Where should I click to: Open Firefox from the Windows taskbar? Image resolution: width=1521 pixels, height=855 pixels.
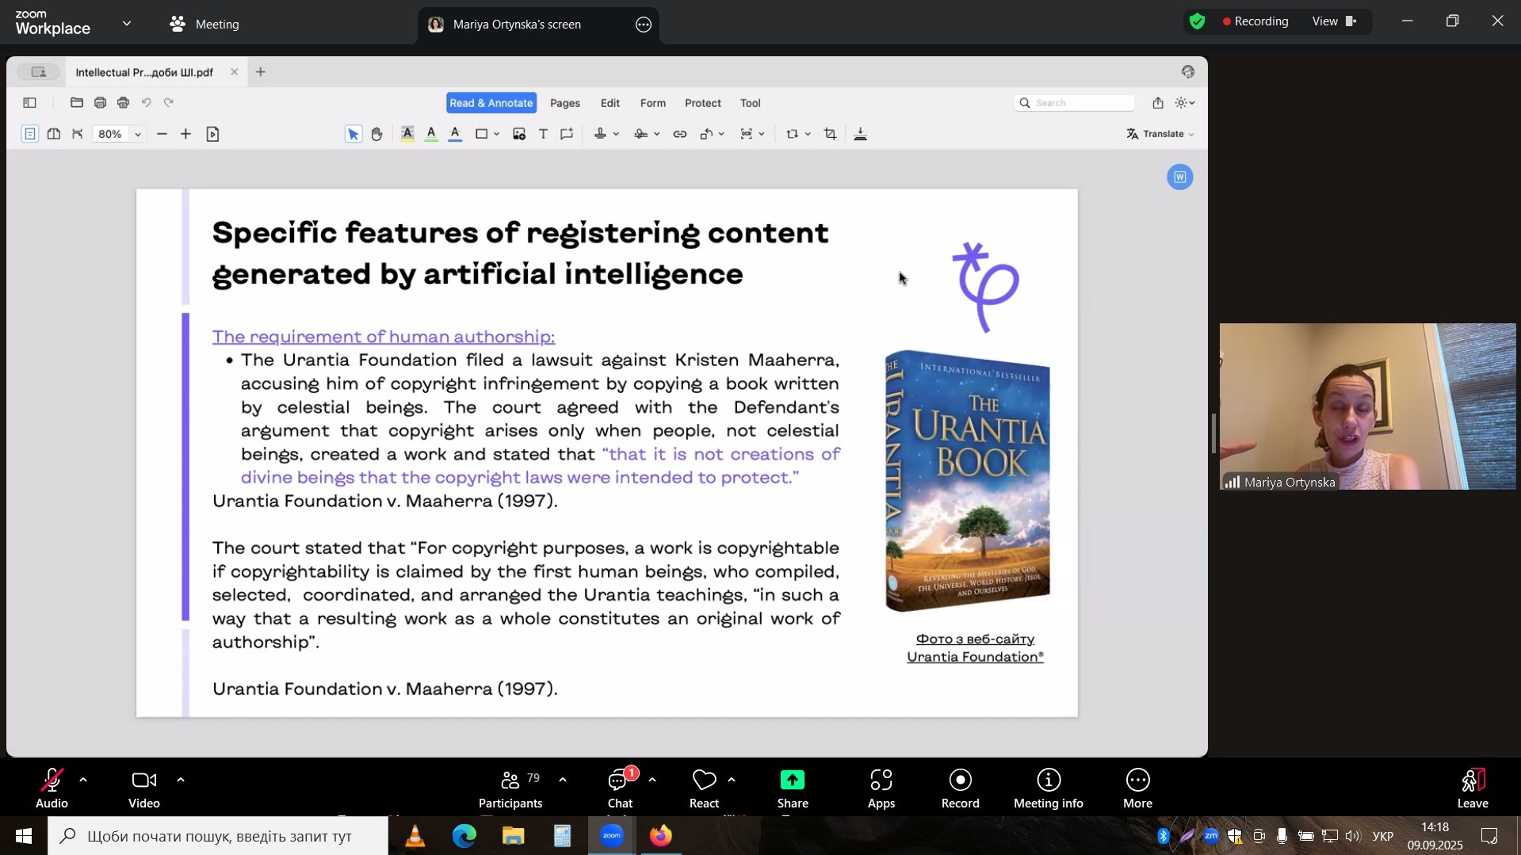(x=661, y=836)
